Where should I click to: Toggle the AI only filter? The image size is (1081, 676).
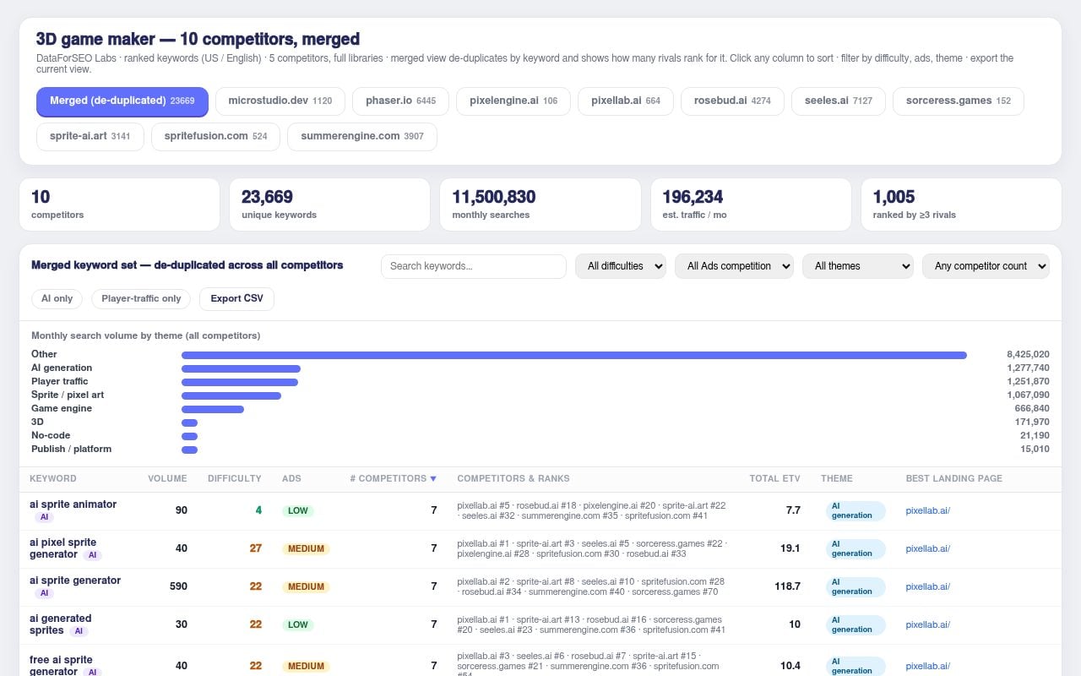(x=57, y=298)
